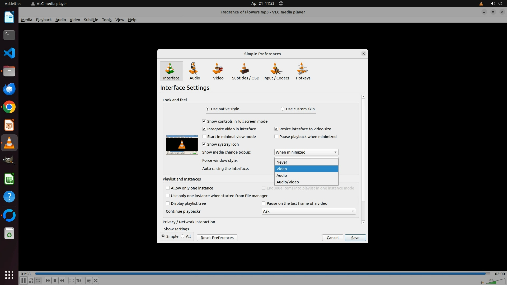Click the shuffle playback icon

click(x=96, y=281)
